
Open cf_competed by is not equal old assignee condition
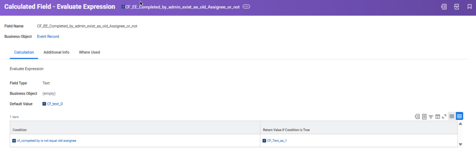click(46, 141)
